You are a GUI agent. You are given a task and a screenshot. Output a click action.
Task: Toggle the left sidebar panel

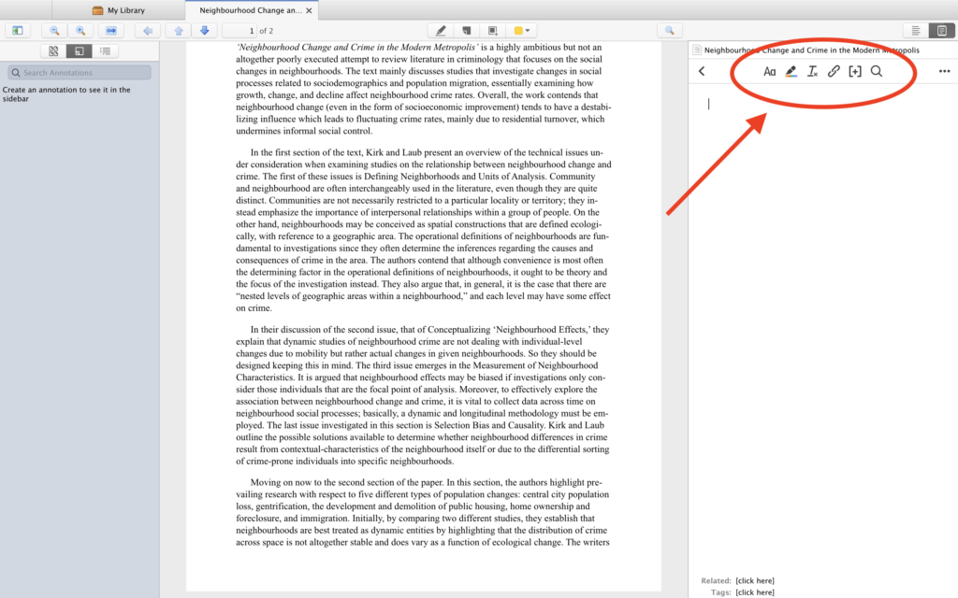(x=18, y=31)
